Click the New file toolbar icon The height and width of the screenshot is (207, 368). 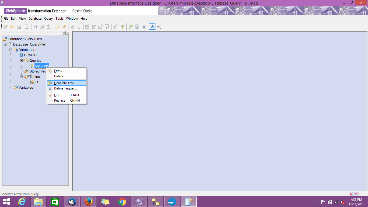[x=6, y=27]
